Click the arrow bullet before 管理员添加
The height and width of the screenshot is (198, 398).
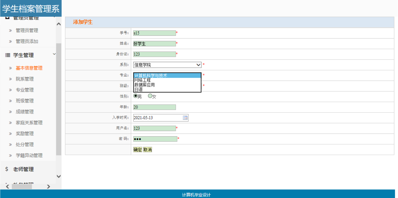tap(10, 42)
